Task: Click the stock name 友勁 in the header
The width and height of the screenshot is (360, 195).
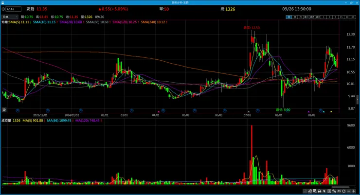Action: [x=30, y=9]
